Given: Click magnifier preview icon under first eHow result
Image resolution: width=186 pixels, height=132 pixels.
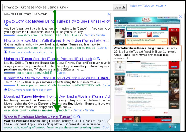Looking at the screenshot, I should click(x=7, y=25).
